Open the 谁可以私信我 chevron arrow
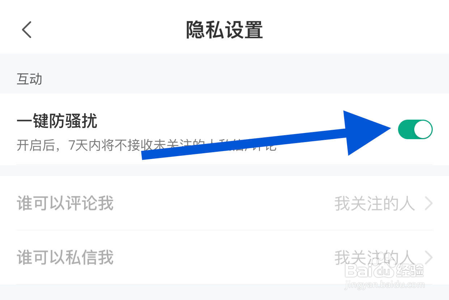The width and height of the screenshot is (449, 300). coord(429,258)
